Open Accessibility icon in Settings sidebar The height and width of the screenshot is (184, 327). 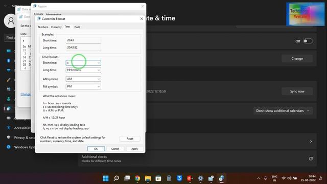coord(9,128)
